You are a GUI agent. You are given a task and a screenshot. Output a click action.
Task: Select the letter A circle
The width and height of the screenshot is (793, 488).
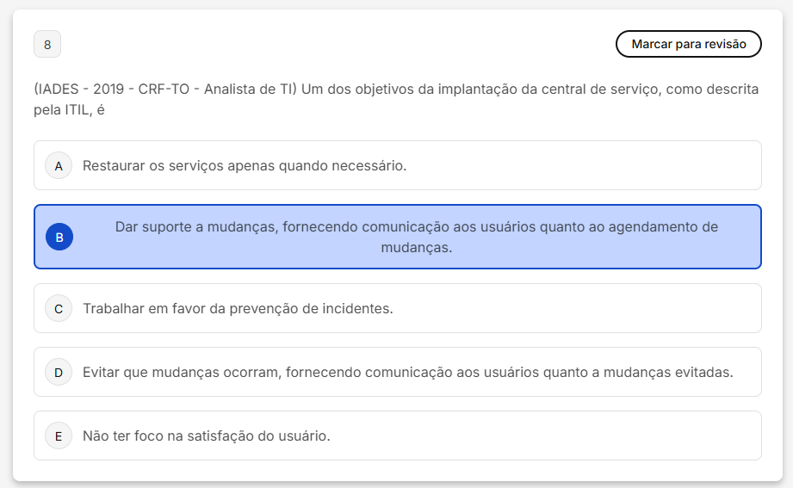59,165
